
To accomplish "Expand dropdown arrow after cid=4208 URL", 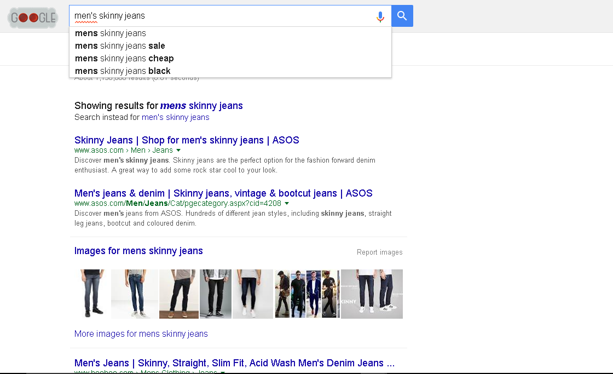I will tap(287, 204).
